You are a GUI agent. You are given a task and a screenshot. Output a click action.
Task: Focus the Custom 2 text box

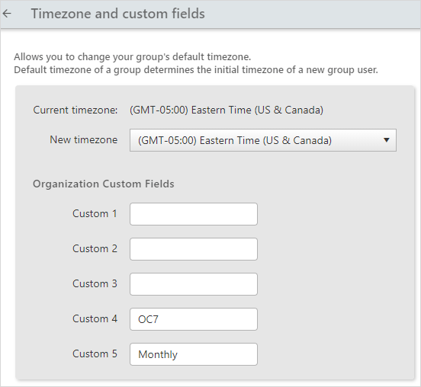pos(194,249)
